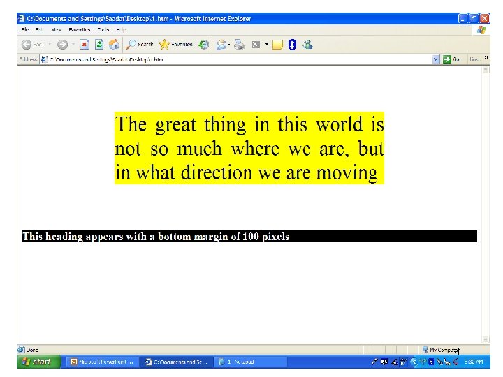Click the Mail envelope icon
Image resolution: width=503 pixels, height=377 pixels.
[x=221, y=45]
